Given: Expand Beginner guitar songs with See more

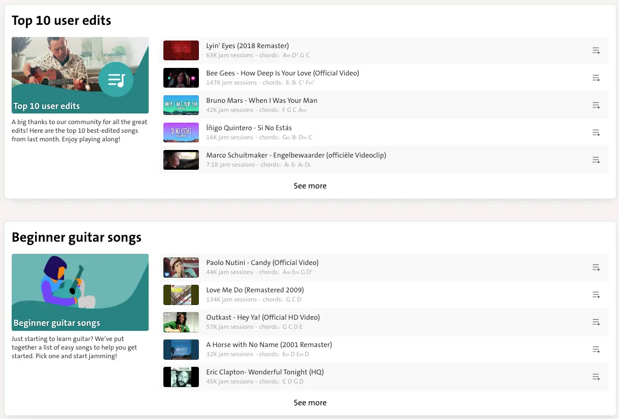Looking at the screenshot, I should pyautogui.click(x=310, y=403).
